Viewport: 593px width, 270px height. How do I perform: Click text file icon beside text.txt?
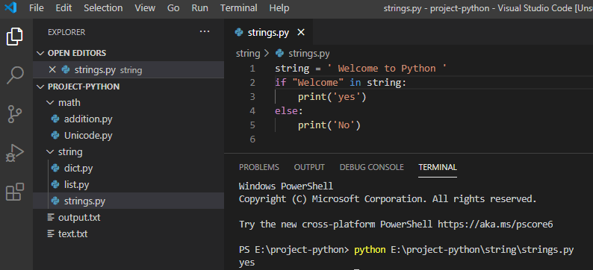click(x=51, y=233)
